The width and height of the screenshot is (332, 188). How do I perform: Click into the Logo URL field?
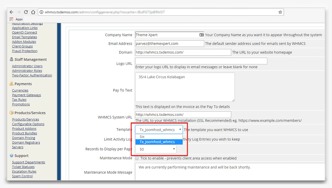pos(201,61)
